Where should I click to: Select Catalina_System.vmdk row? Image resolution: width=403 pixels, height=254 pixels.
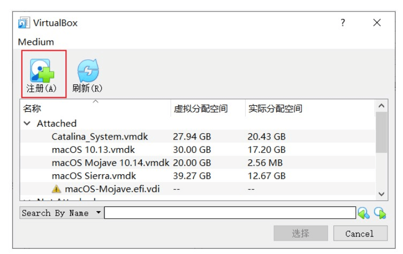[197, 136]
